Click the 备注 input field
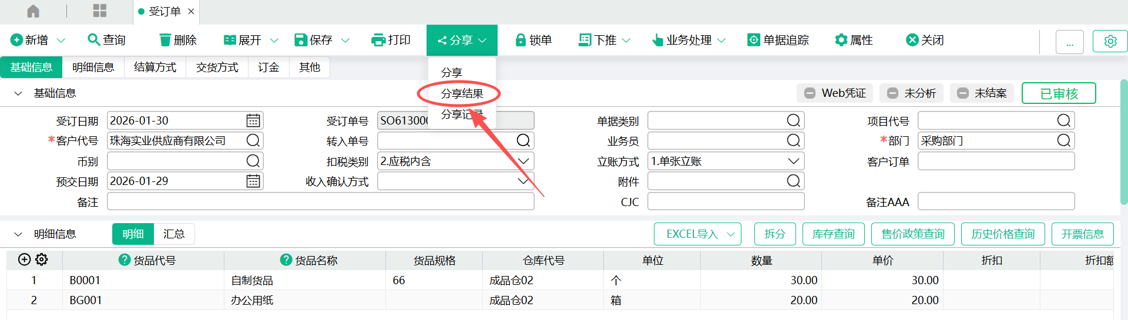The width and height of the screenshot is (1128, 320). tap(320, 202)
